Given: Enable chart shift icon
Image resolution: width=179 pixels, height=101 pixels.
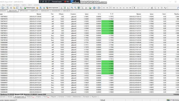Looking at the screenshot, I should click(x=86, y=8).
